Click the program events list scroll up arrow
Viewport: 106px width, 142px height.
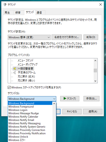point(95,61)
